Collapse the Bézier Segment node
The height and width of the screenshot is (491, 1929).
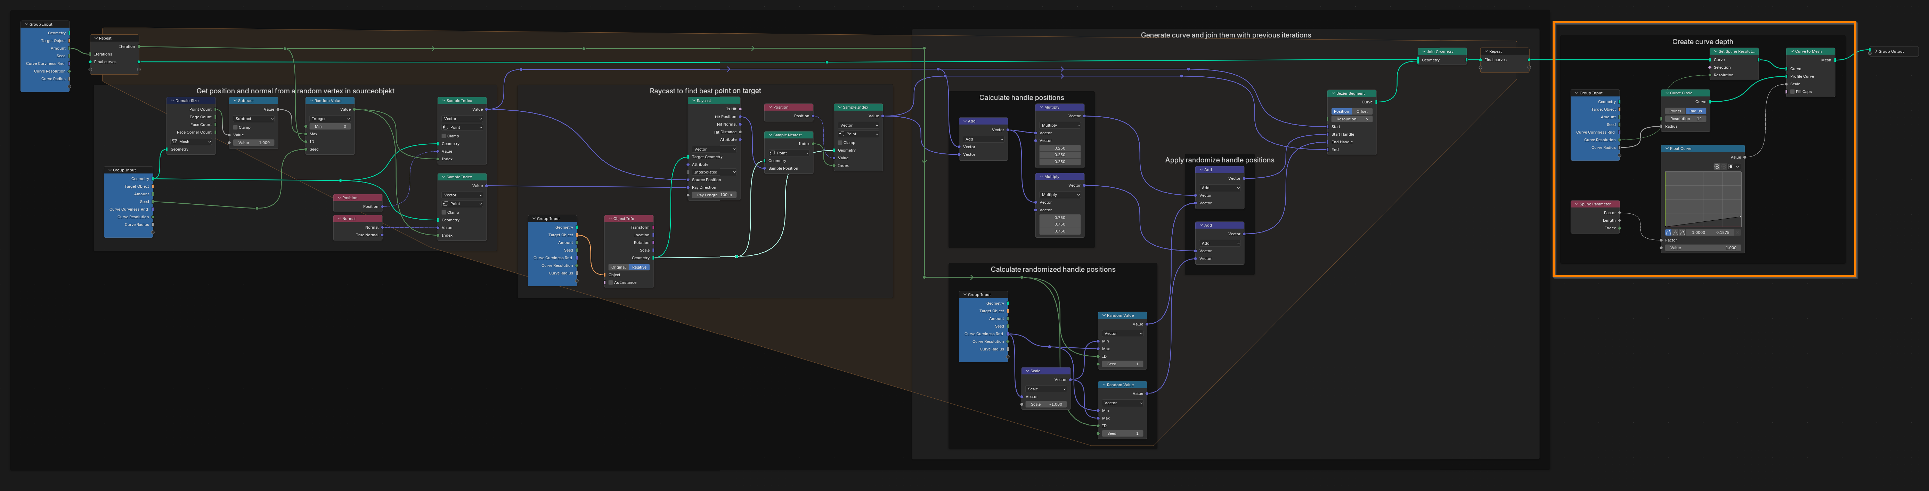(x=1334, y=93)
